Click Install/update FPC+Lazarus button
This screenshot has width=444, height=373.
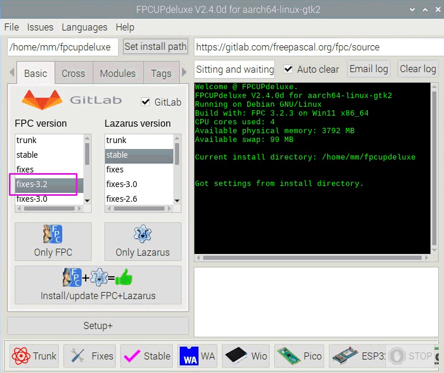click(x=97, y=285)
